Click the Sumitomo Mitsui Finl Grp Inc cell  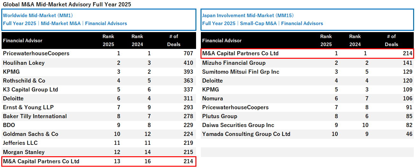[241, 72]
